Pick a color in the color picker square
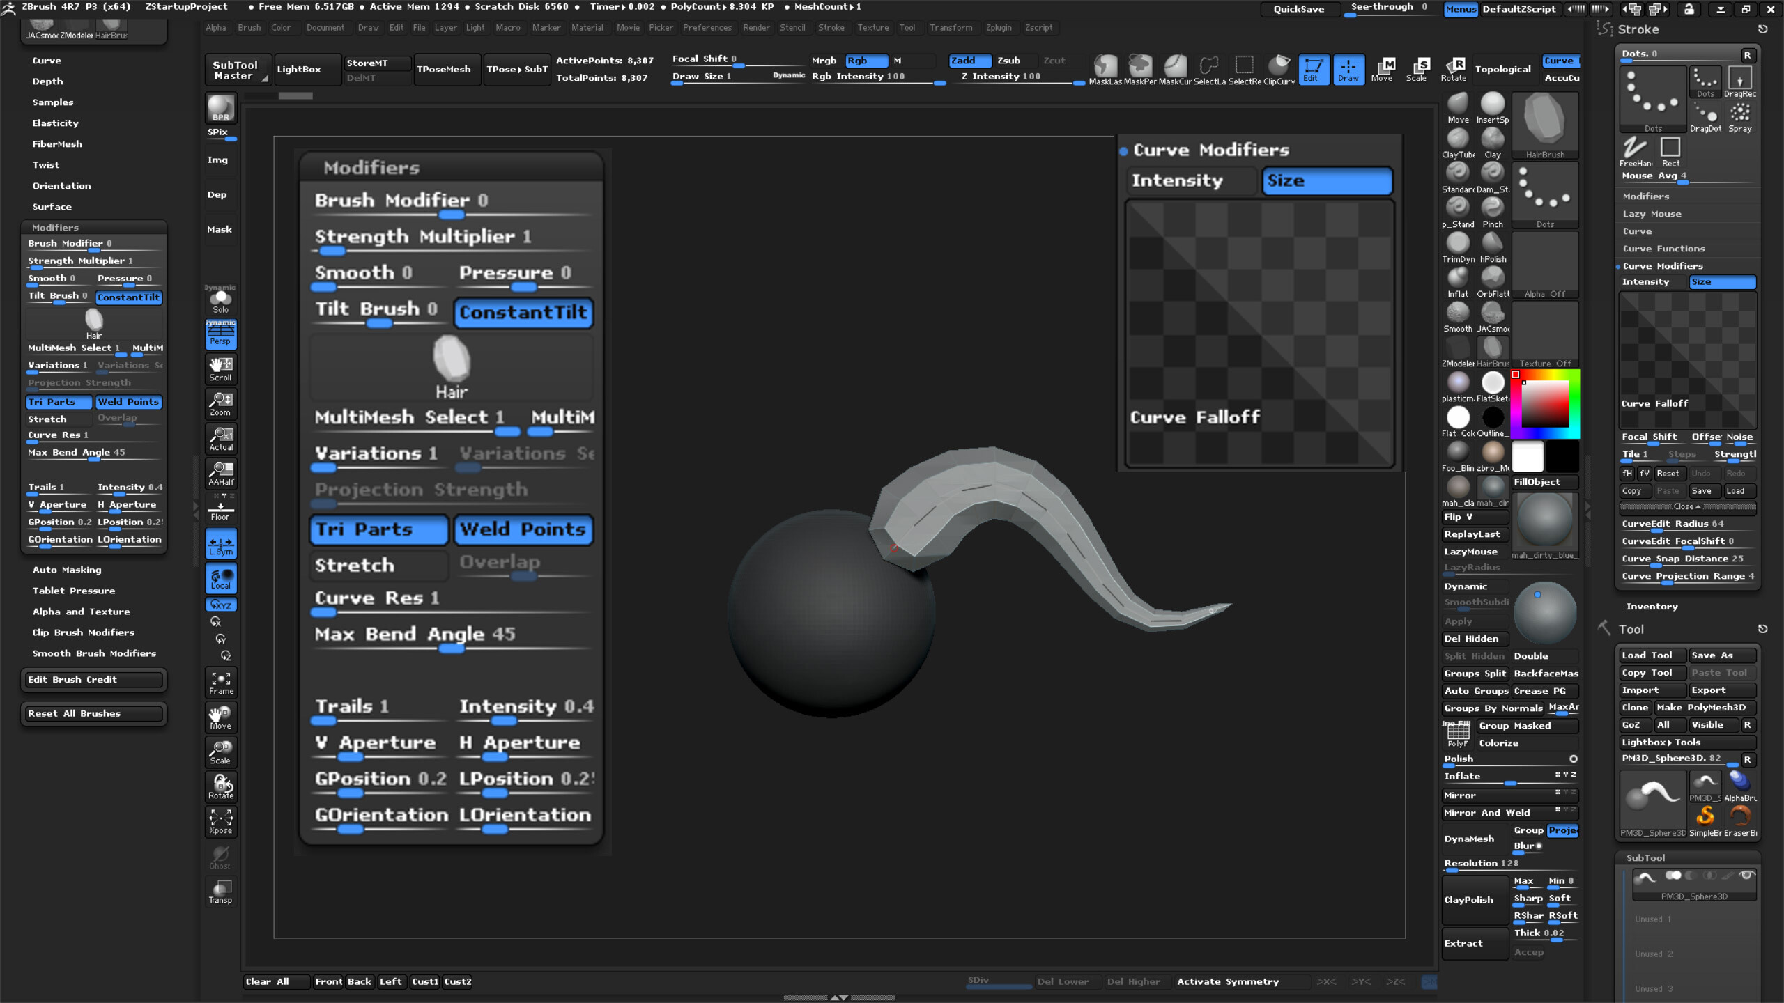1784x1003 pixels. (1544, 404)
